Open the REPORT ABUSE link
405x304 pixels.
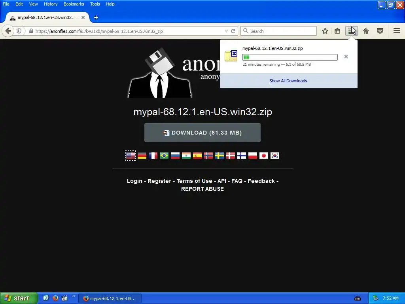click(202, 189)
